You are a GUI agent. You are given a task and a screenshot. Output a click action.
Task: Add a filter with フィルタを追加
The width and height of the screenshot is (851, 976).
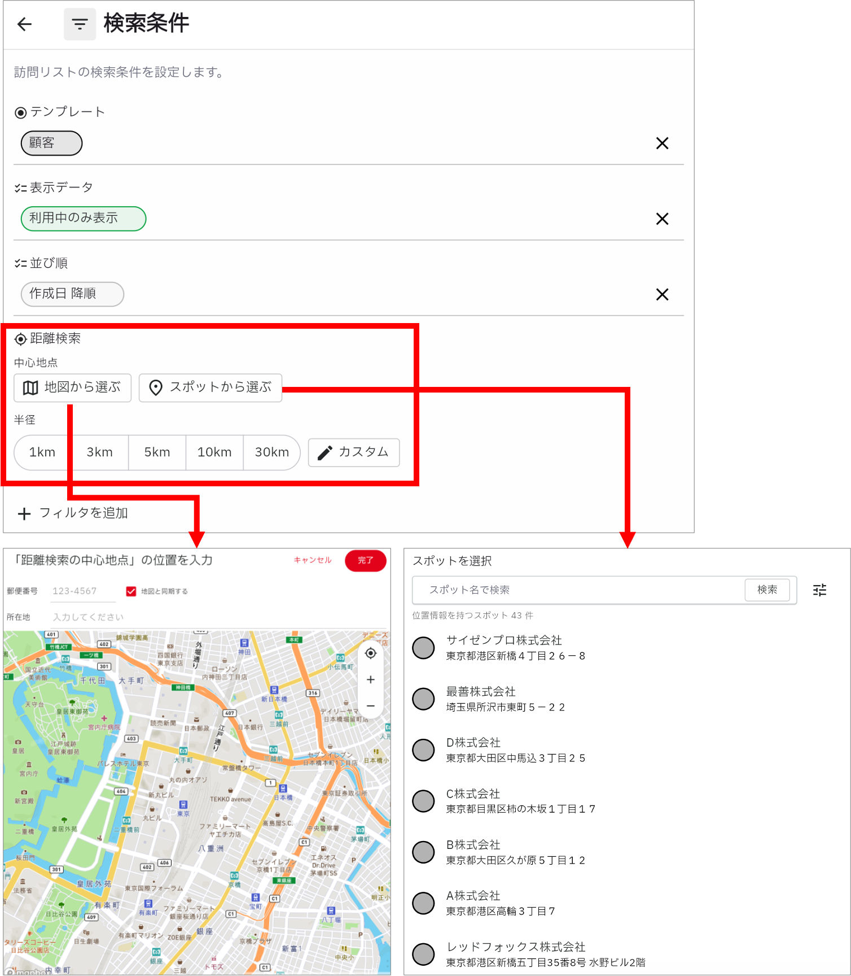click(73, 513)
